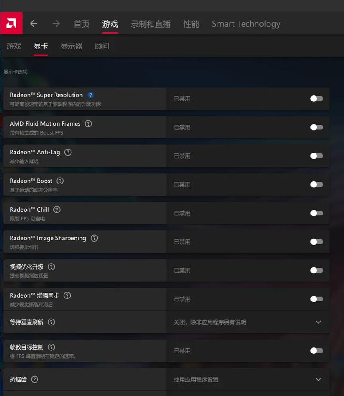Go forward with the right arrow
The height and width of the screenshot is (396, 344).
[56, 24]
